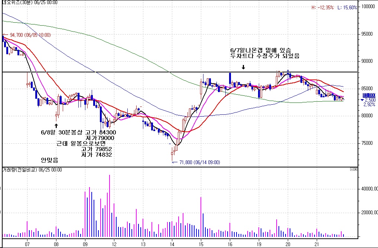Click the 안맞음 annotation text
This screenshot has height=248, width=378.
click(49, 160)
